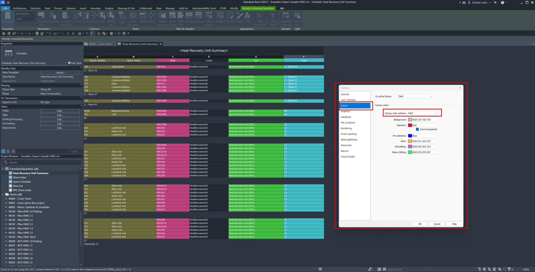
Task: Switch to M000 - Cover Sheet view tab
Action: tap(100, 44)
